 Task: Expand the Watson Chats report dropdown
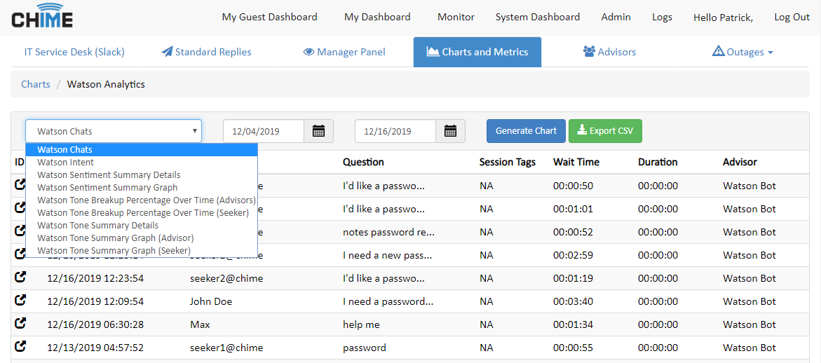[x=114, y=131]
